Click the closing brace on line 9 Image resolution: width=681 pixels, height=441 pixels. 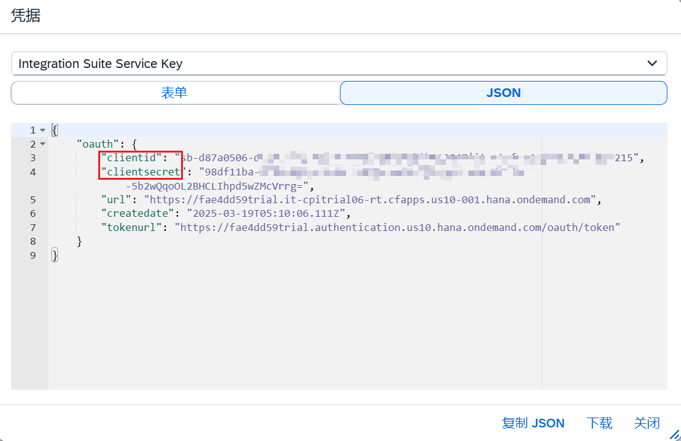(x=54, y=255)
